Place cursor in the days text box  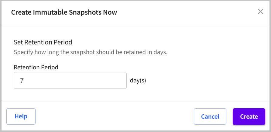70,80
